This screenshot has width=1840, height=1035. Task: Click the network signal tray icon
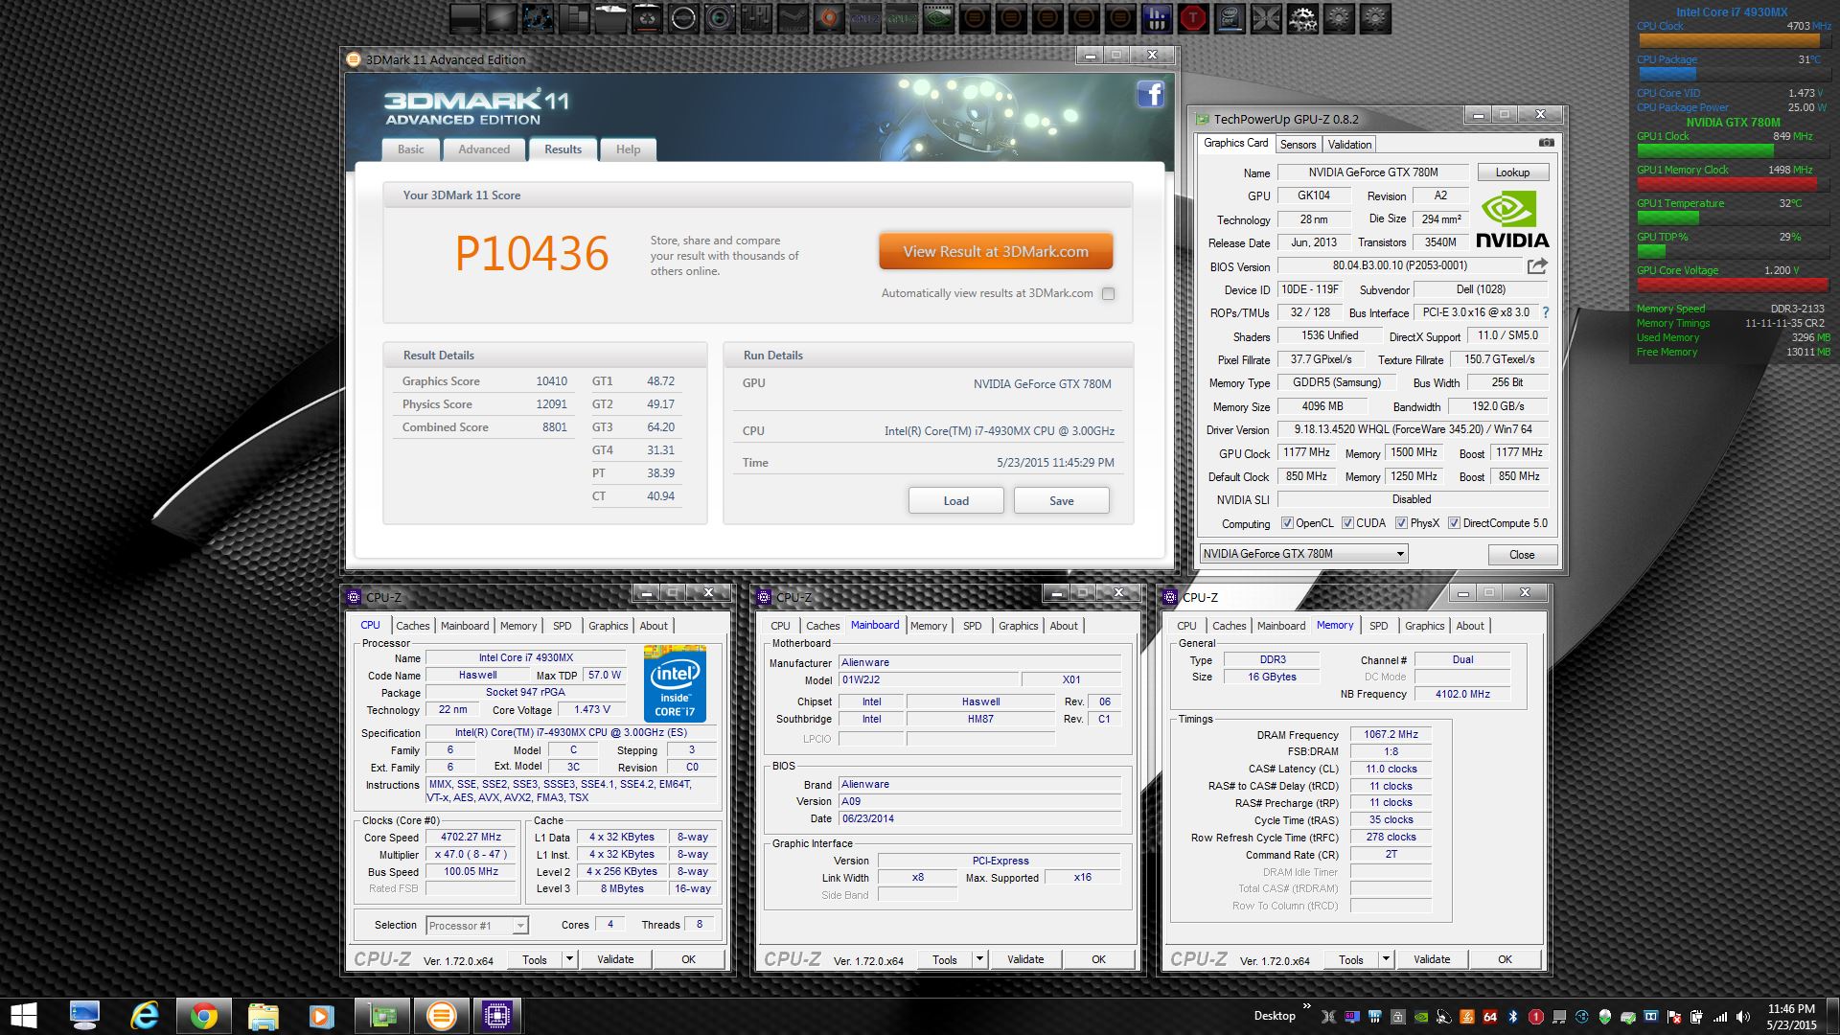(1720, 1017)
